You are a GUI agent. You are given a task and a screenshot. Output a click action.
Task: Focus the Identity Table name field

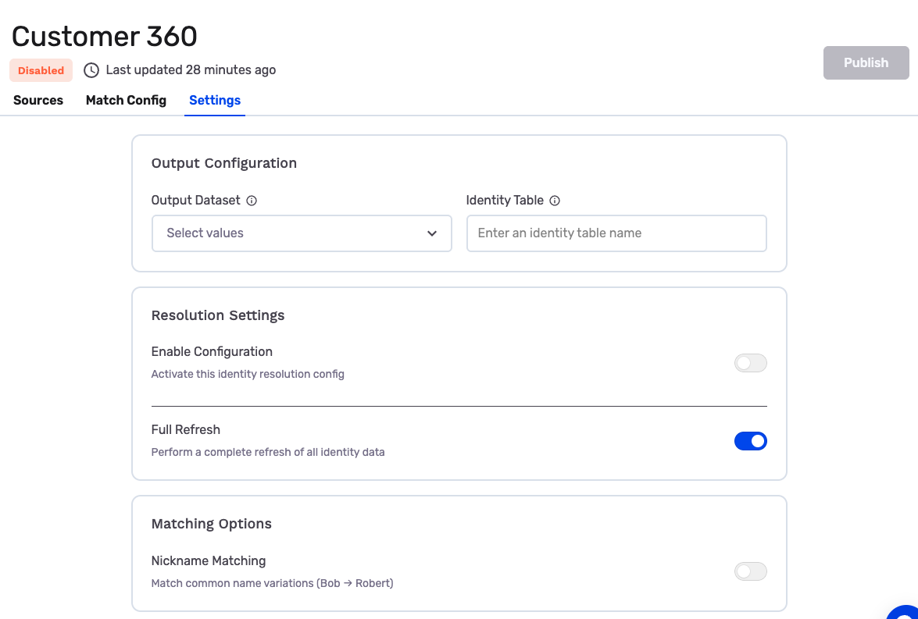coord(616,233)
